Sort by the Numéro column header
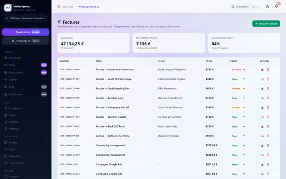 pyautogui.click(x=64, y=61)
